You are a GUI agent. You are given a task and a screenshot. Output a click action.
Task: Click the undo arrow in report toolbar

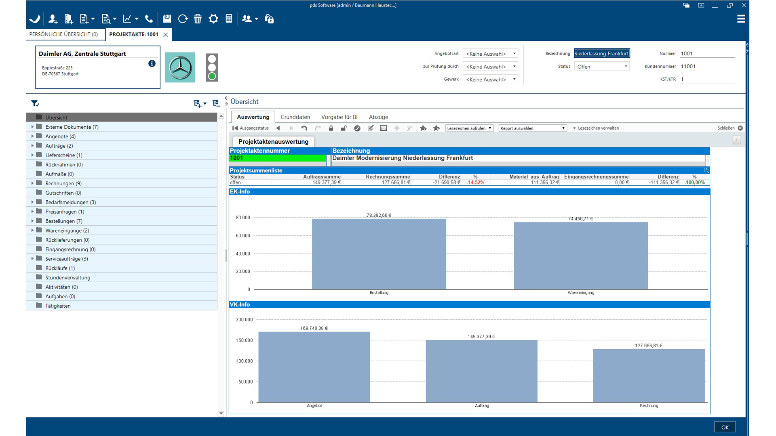[304, 128]
